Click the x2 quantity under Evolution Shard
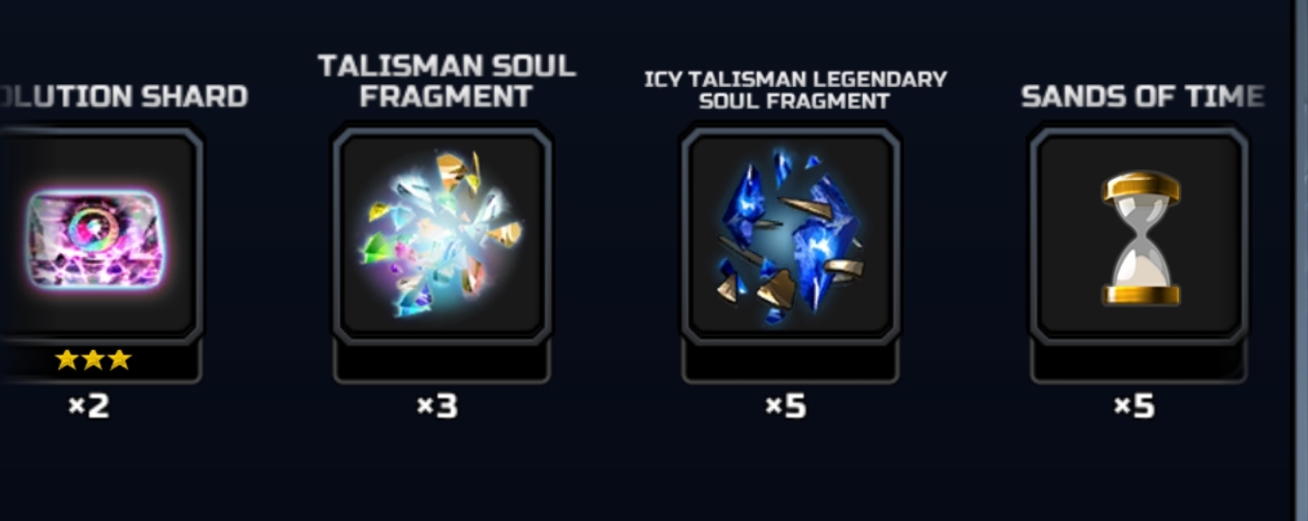 point(89,406)
